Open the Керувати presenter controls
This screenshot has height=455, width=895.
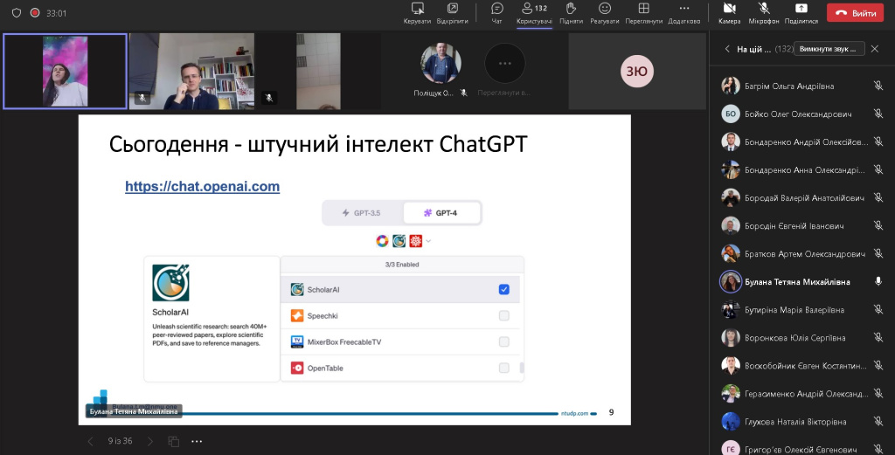417,13
